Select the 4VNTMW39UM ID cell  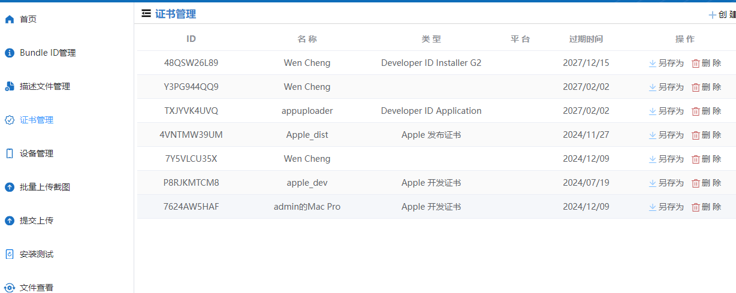click(x=191, y=135)
